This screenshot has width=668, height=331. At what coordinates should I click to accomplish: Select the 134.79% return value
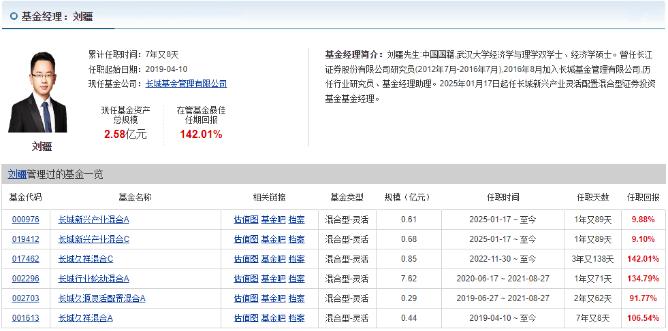[643, 279]
